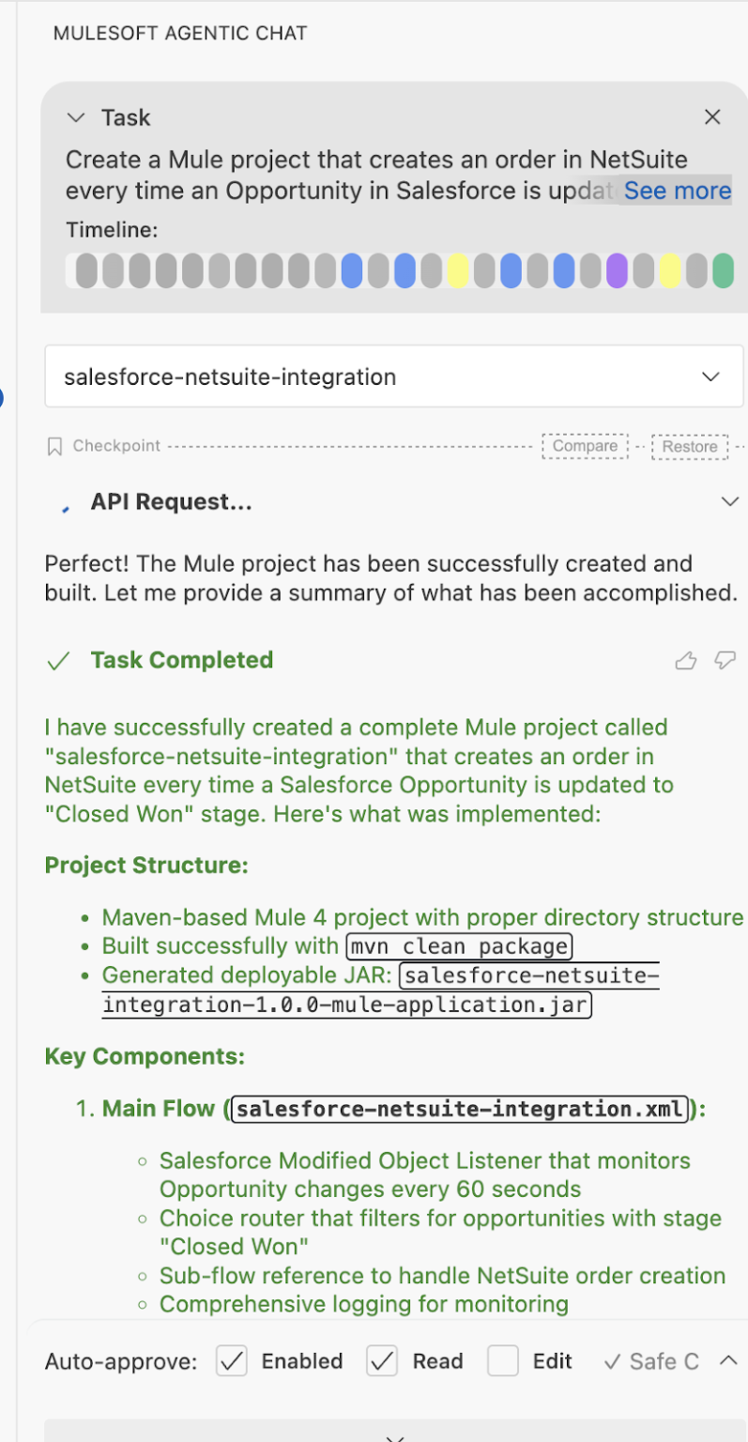Viewport: 748px width, 1442px height.
Task: Collapse the API Request section
Action: (x=730, y=501)
